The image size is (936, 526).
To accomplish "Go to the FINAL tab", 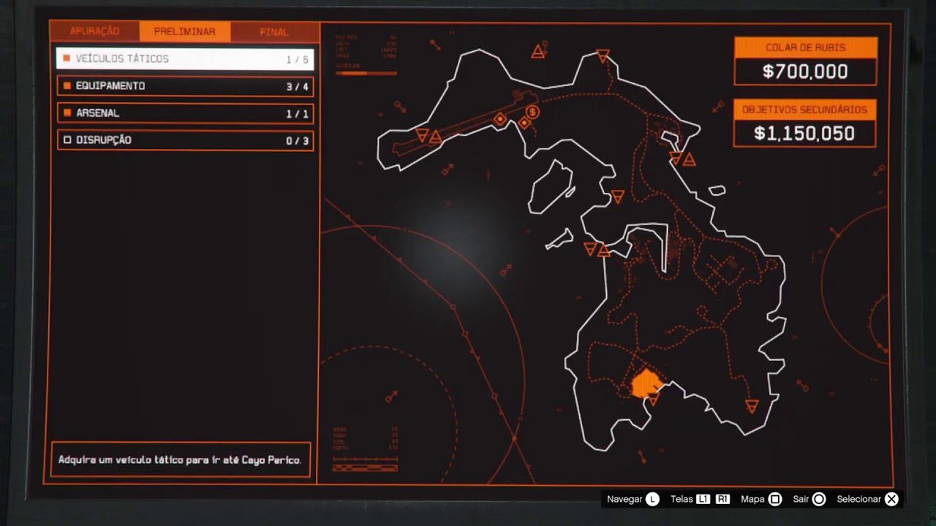I will click(x=274, y=31).
